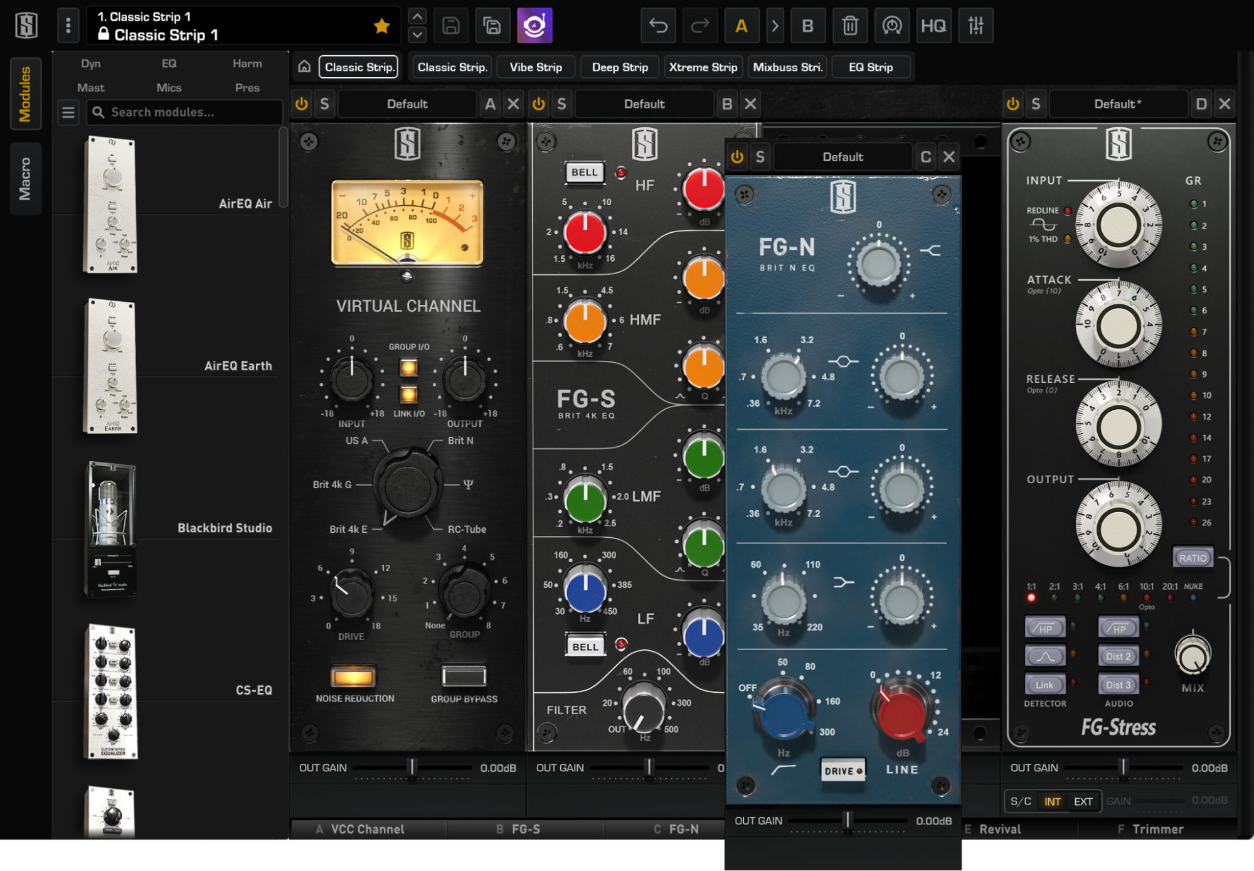The height and width of the screenshot is (871, 1254).
Task: Select previous preset with up chevron
Action: (417, 16)
